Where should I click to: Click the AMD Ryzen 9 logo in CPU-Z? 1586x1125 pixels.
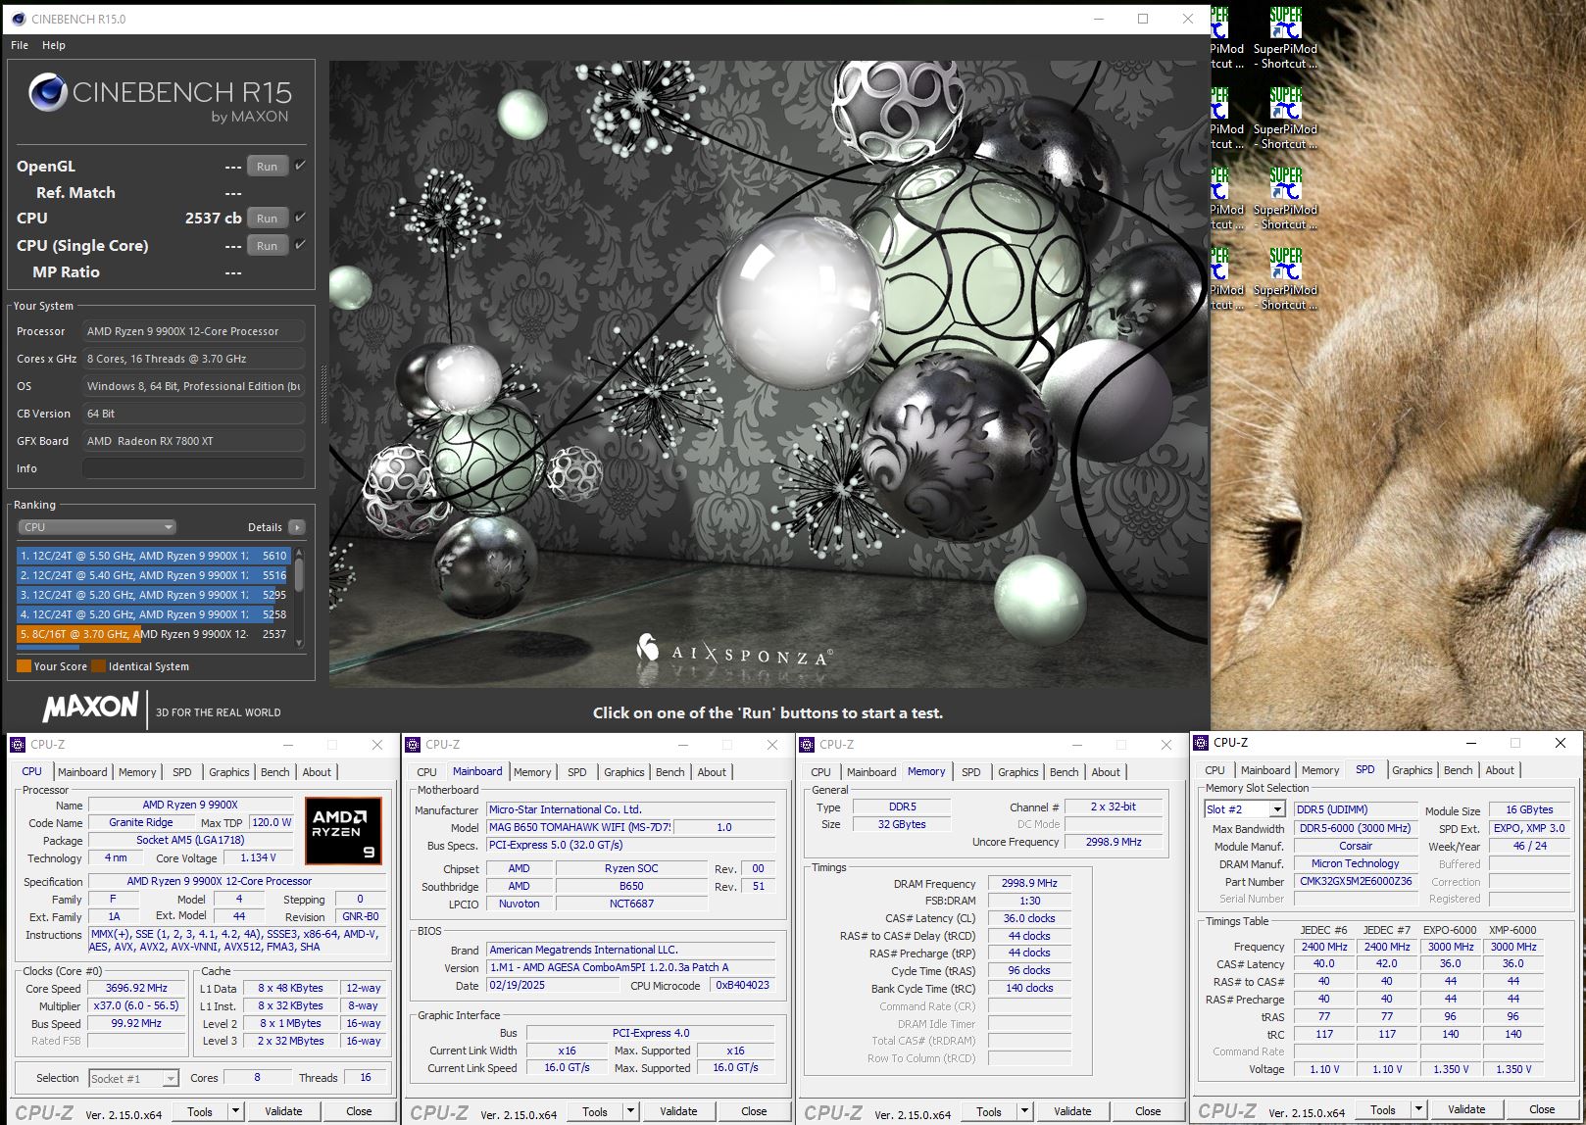(x=343, y=831)
